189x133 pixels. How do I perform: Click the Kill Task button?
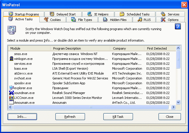click(118, 117)
